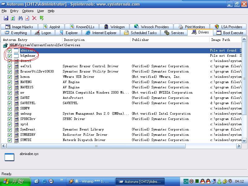The width and height of the screenshot is (248, 186).
Task: Click the green Jump To toolbar icon
Action: [x=42, y=18]
